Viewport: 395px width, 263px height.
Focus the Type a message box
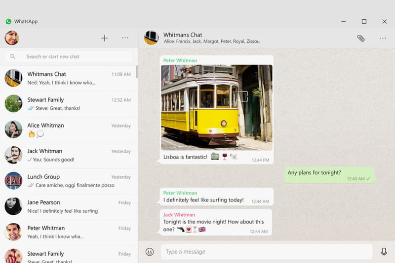pyautogui.click(x=267, y=252)
